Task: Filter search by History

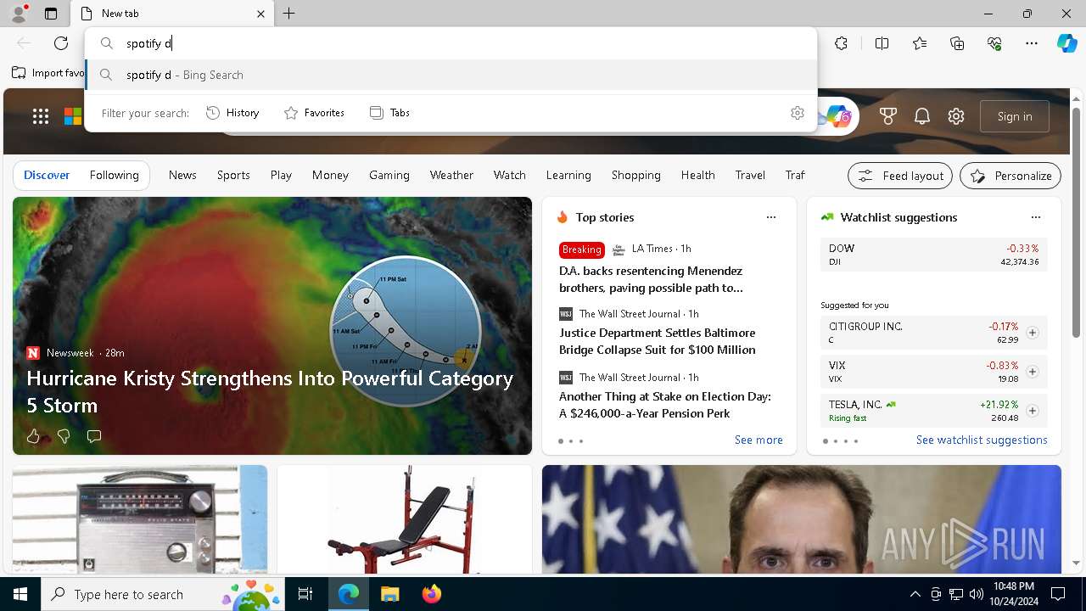Action: [x=232, y=113]
